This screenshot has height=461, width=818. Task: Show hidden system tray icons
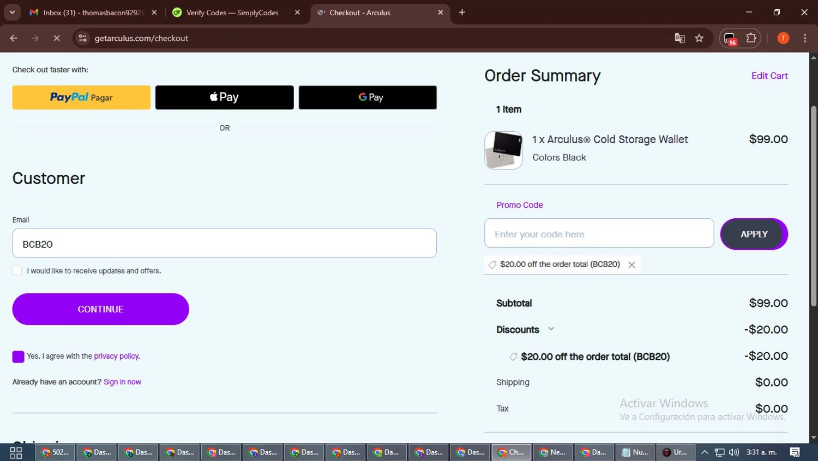coord(705,452)
